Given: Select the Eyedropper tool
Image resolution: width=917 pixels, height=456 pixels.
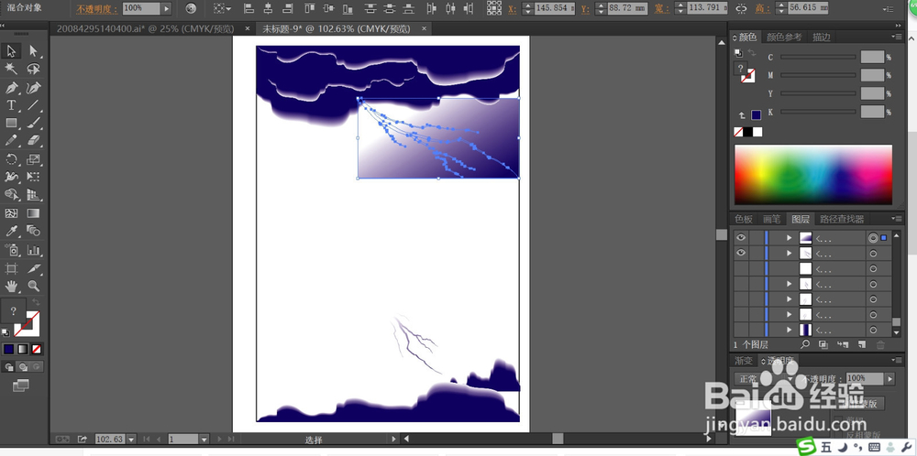Looking at the screenshot, I should click(x=11, y=232).
